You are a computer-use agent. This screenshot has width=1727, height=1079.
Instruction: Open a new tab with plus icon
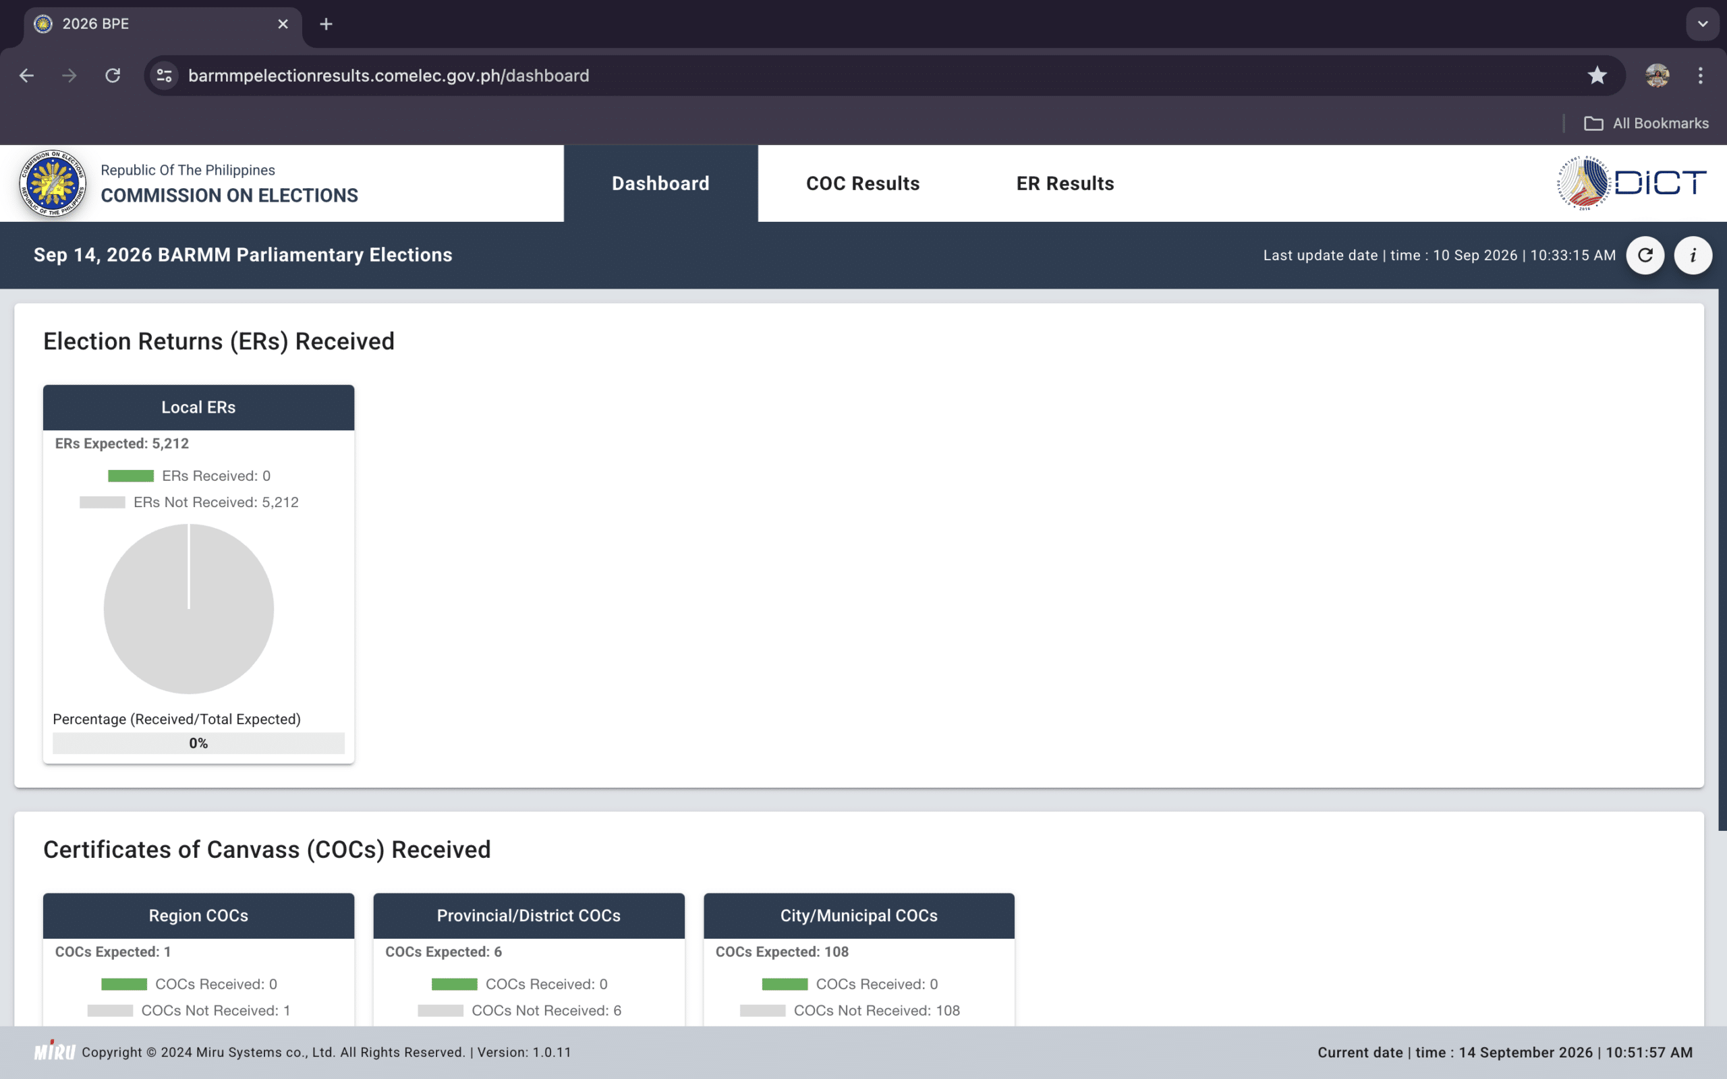(x=326, y=24)
